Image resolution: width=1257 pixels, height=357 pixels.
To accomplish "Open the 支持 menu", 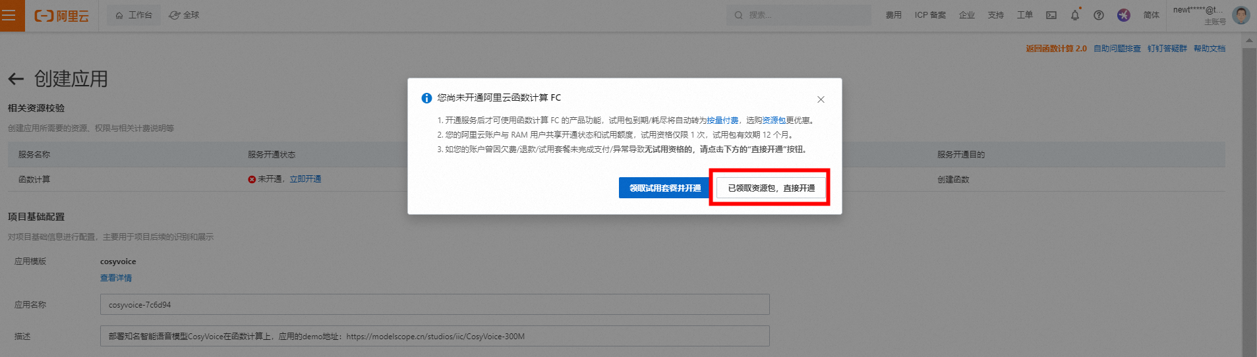I will click(995, 15).
